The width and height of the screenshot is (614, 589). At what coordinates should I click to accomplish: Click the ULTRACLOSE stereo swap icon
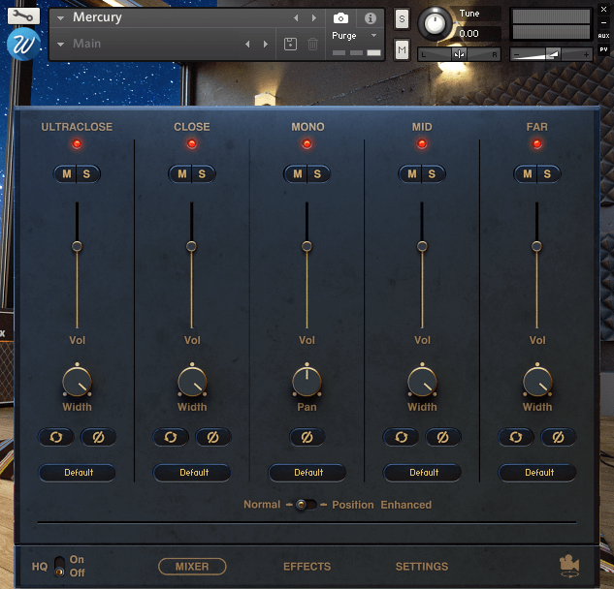[x=56, y=437]
